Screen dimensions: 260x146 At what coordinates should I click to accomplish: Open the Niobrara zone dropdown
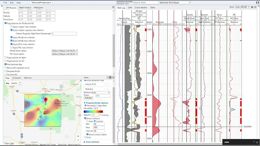tap(97, 89)
